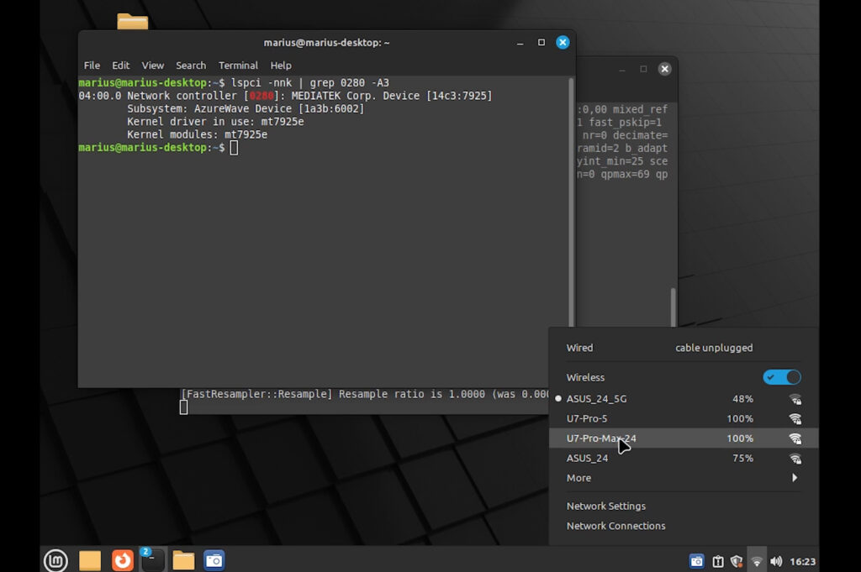Click the Wi-Fi network tray icon
The height and width of the screenshot is (572, 861).
coord(757,561)
